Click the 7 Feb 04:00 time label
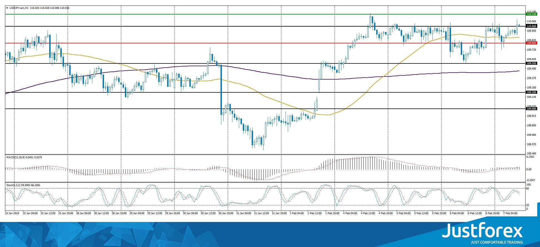540x247 pixels. (x=510, y=213)
